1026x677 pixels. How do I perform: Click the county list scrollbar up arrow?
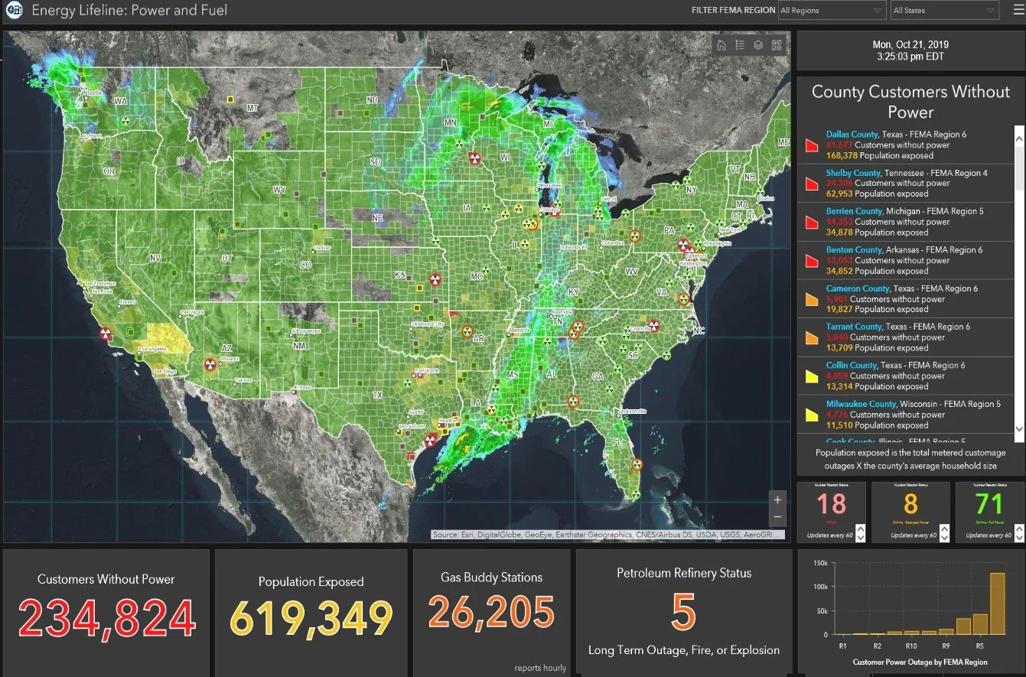1019,138
